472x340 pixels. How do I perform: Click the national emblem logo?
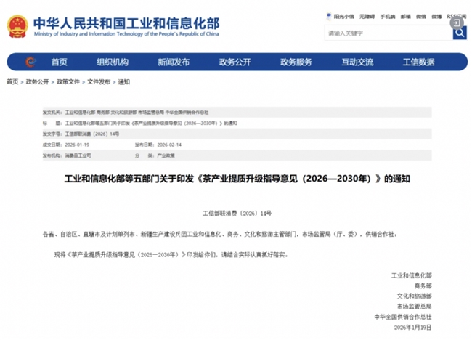(x=17, y=26)
